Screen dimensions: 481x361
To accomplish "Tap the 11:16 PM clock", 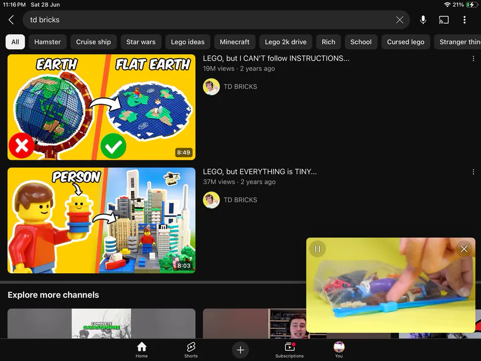I will coord(14,5).
